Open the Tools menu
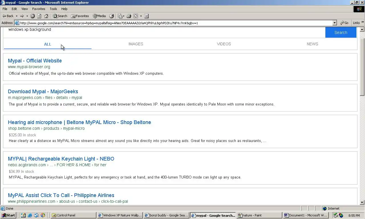The image size is (365, 219). (x=53, y=9)
